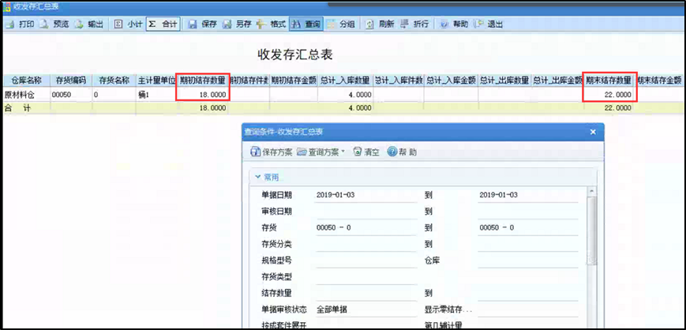Click the 存货分类 end field
The image size is (686, 330).
(528, 244)
